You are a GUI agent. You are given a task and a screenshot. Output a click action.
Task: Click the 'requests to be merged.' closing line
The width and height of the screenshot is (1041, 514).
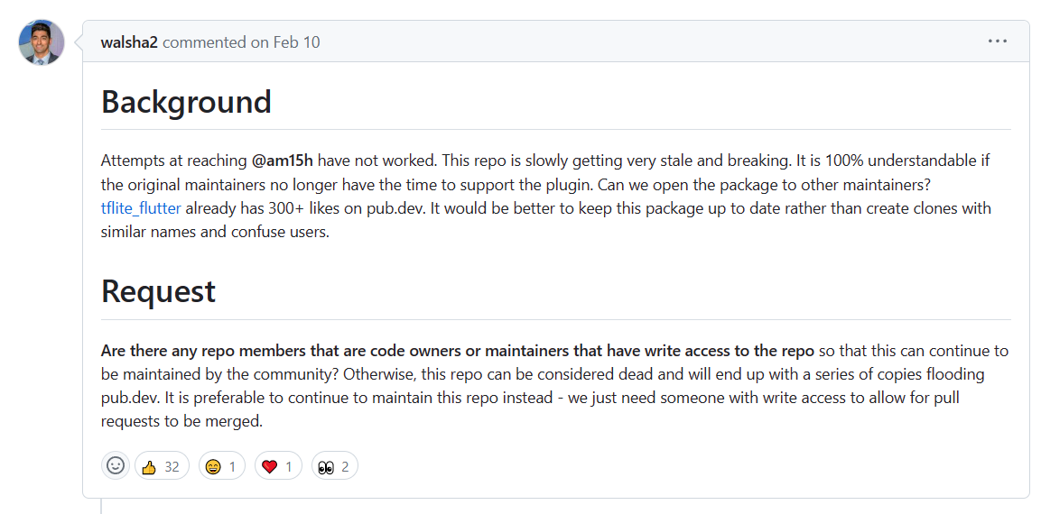[181, 422]
